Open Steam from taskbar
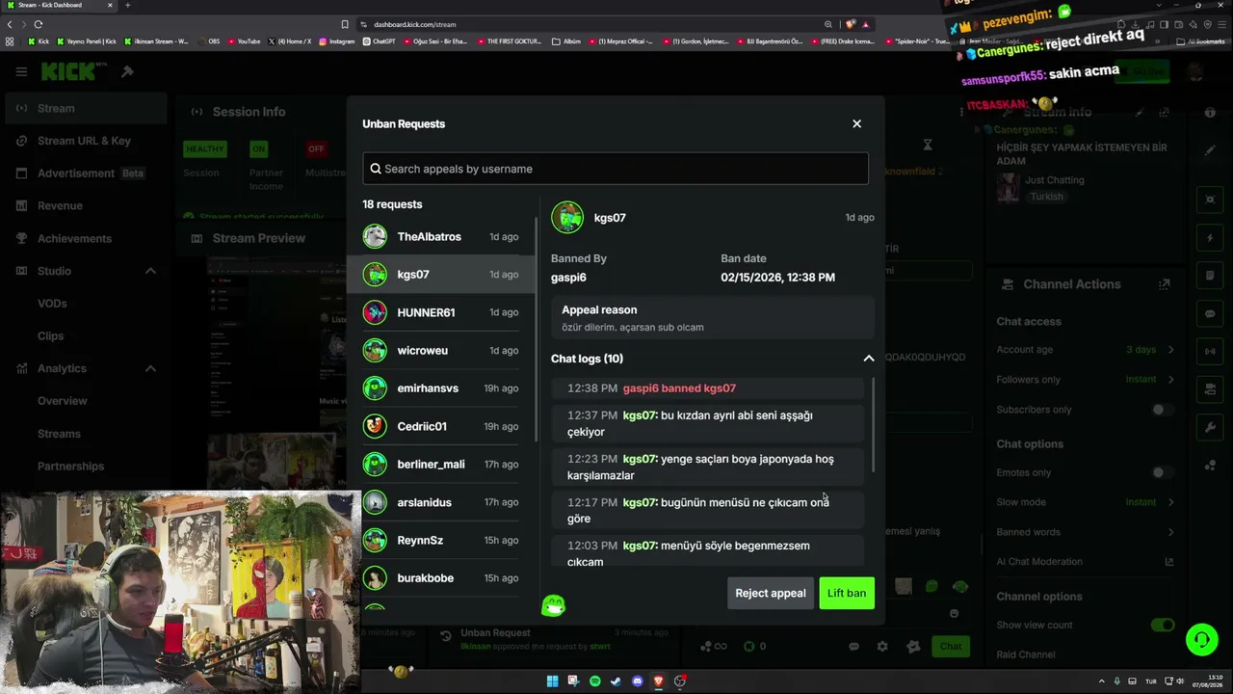Image resolution: width=1233 pixels, height=694 pixels. [x=616, y=681]
